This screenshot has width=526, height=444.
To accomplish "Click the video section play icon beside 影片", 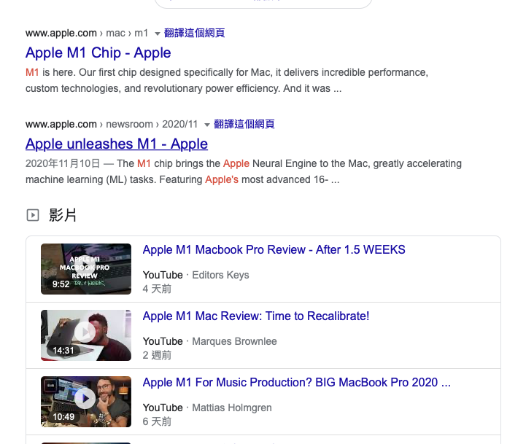I will click(33, 215).
